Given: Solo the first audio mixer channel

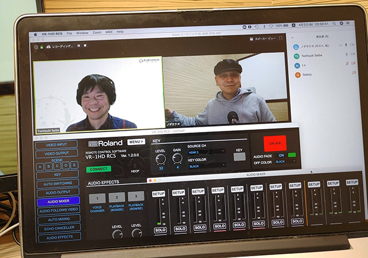Looking at the screenshot, I should click(x=160, y=230).
